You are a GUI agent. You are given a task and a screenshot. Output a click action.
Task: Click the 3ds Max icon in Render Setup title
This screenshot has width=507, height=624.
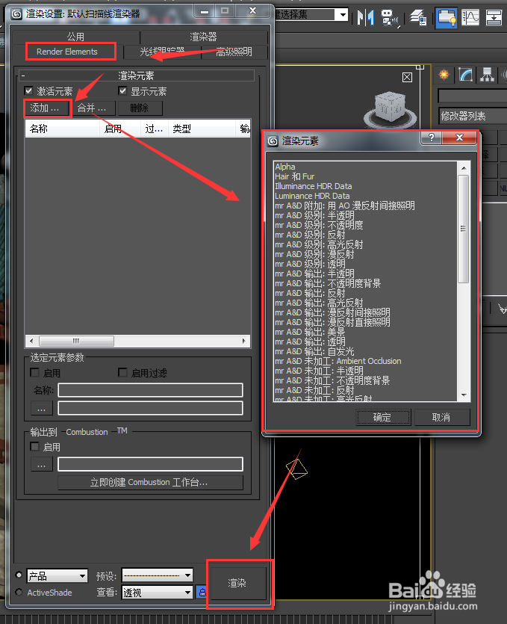[16, 14]
